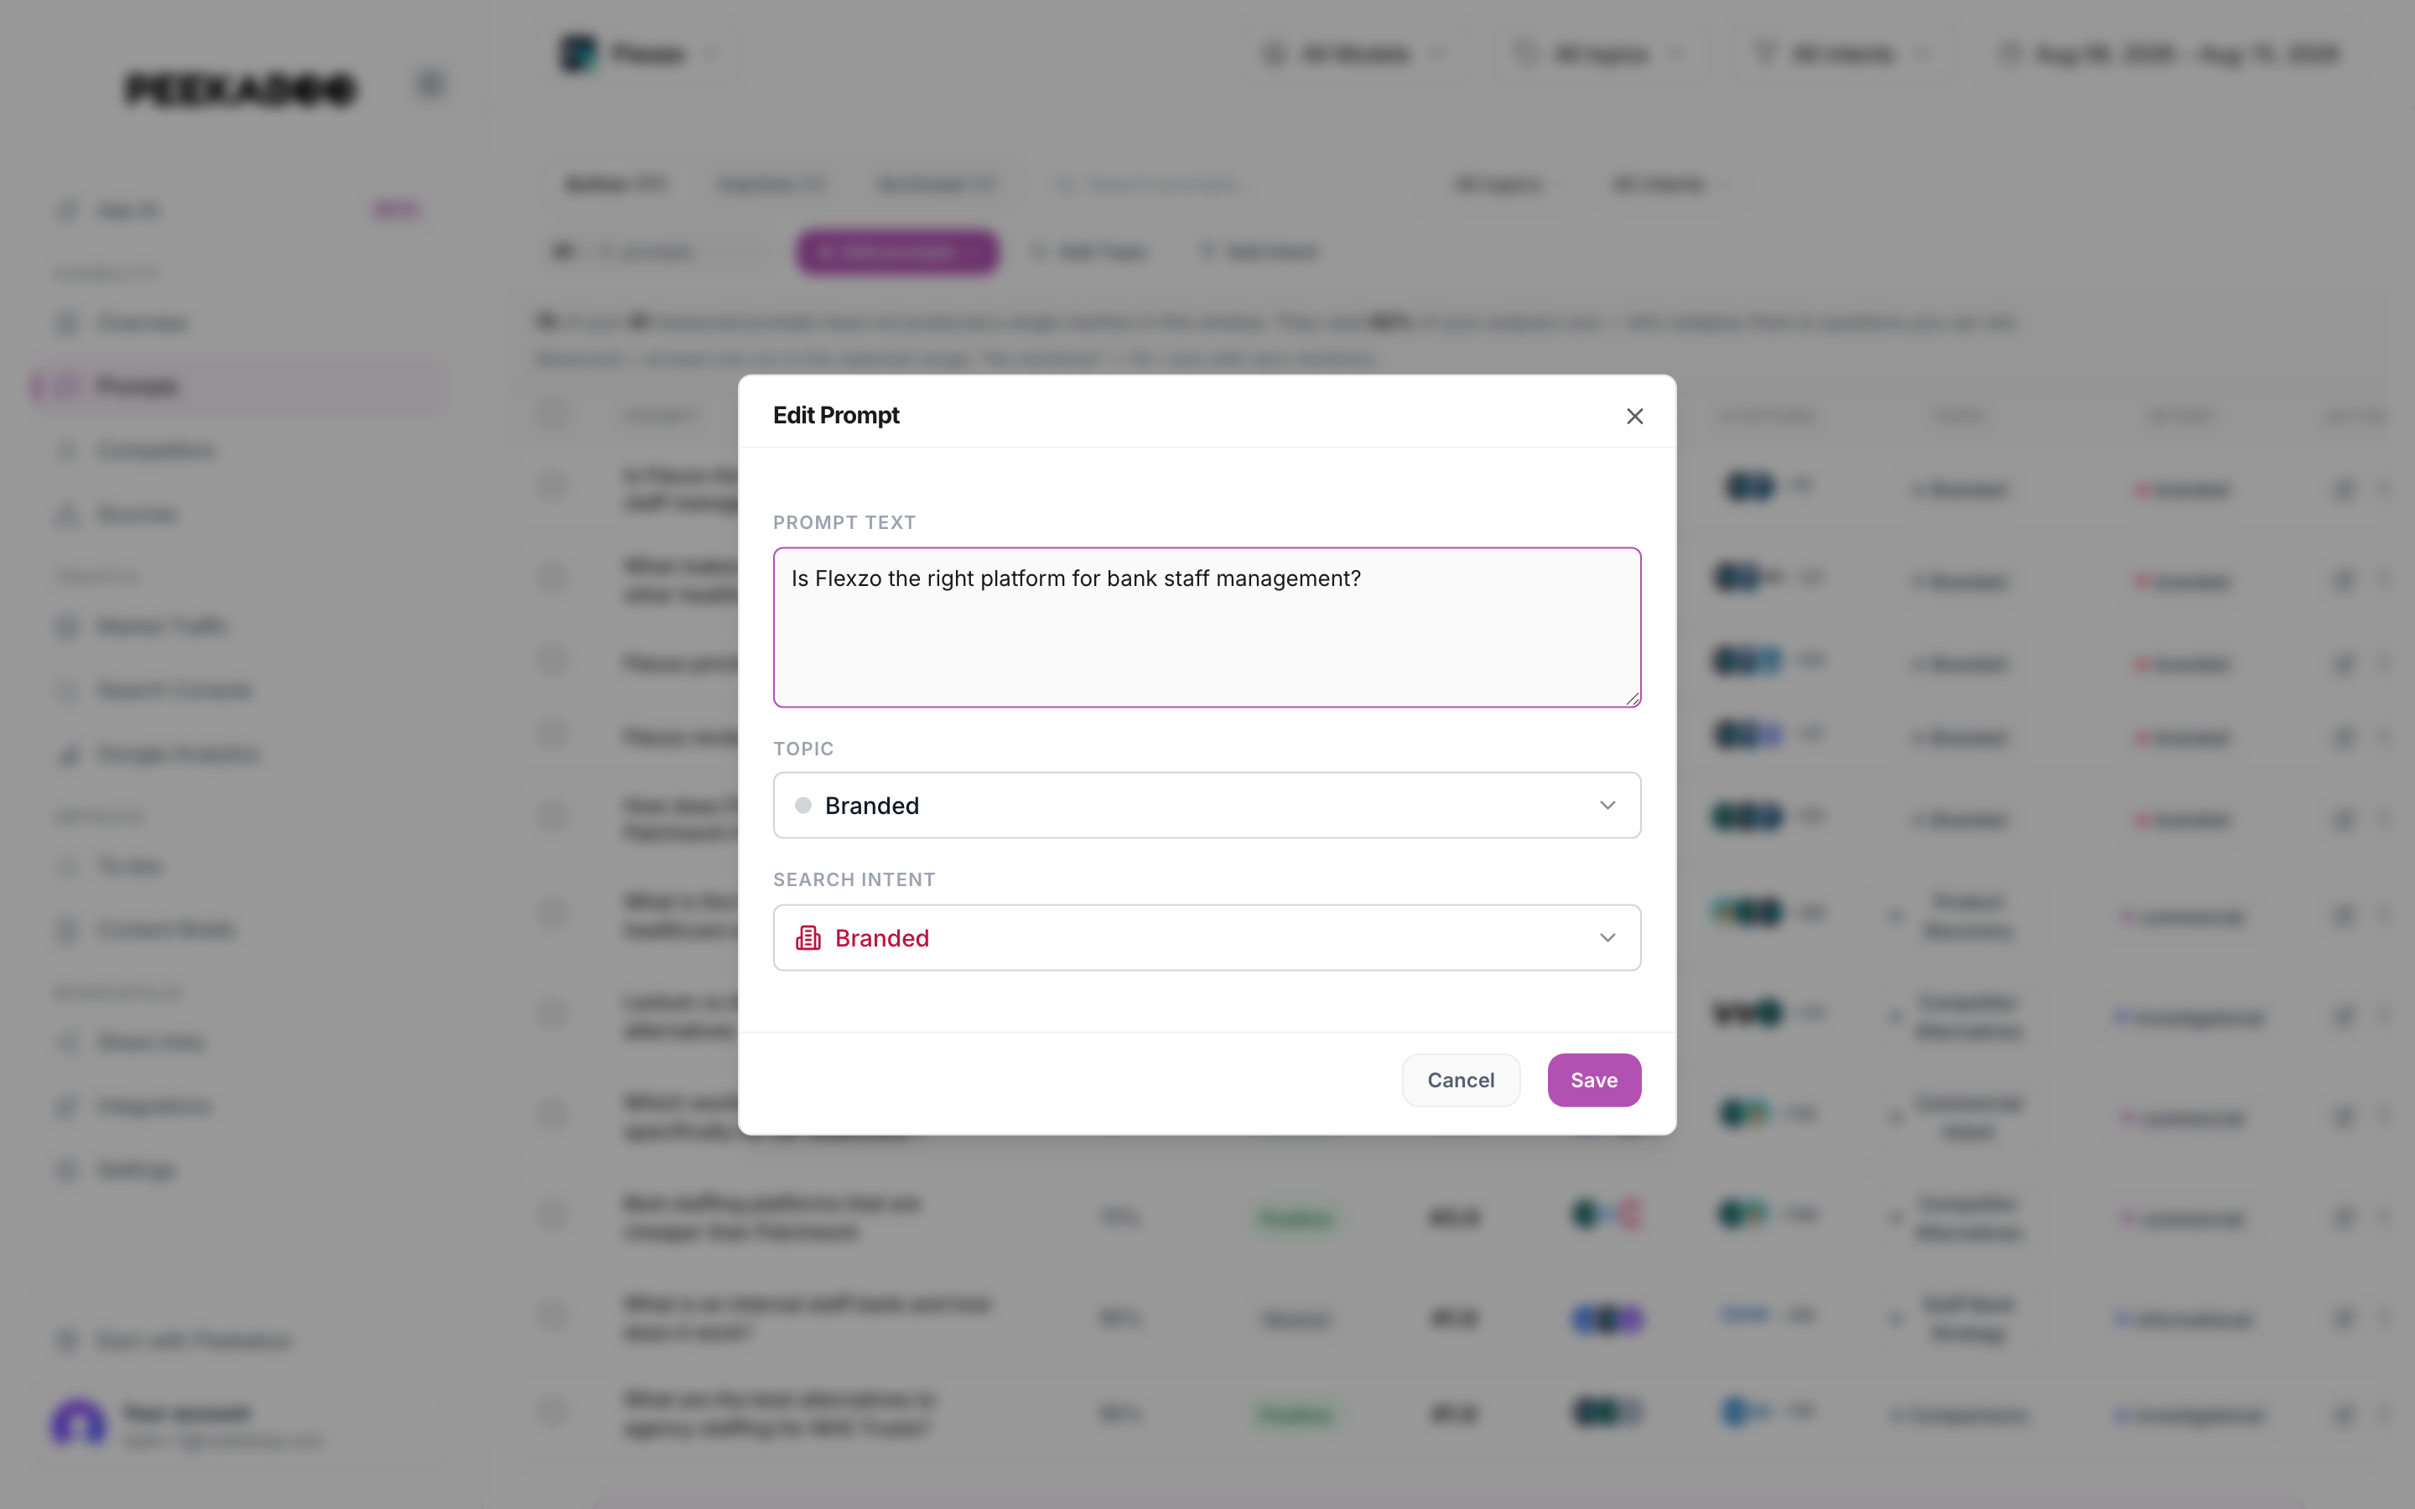Click the sidebar collapse icon near logo
Image resolution: width=2415 pixels, height=1509 pixels.
(429, 85)
